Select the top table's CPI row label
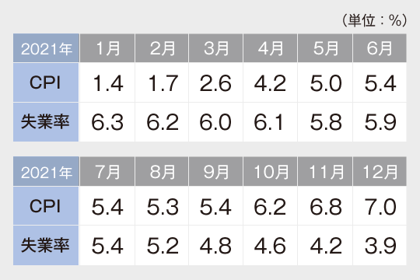The image size is (420, 280). 46,82
